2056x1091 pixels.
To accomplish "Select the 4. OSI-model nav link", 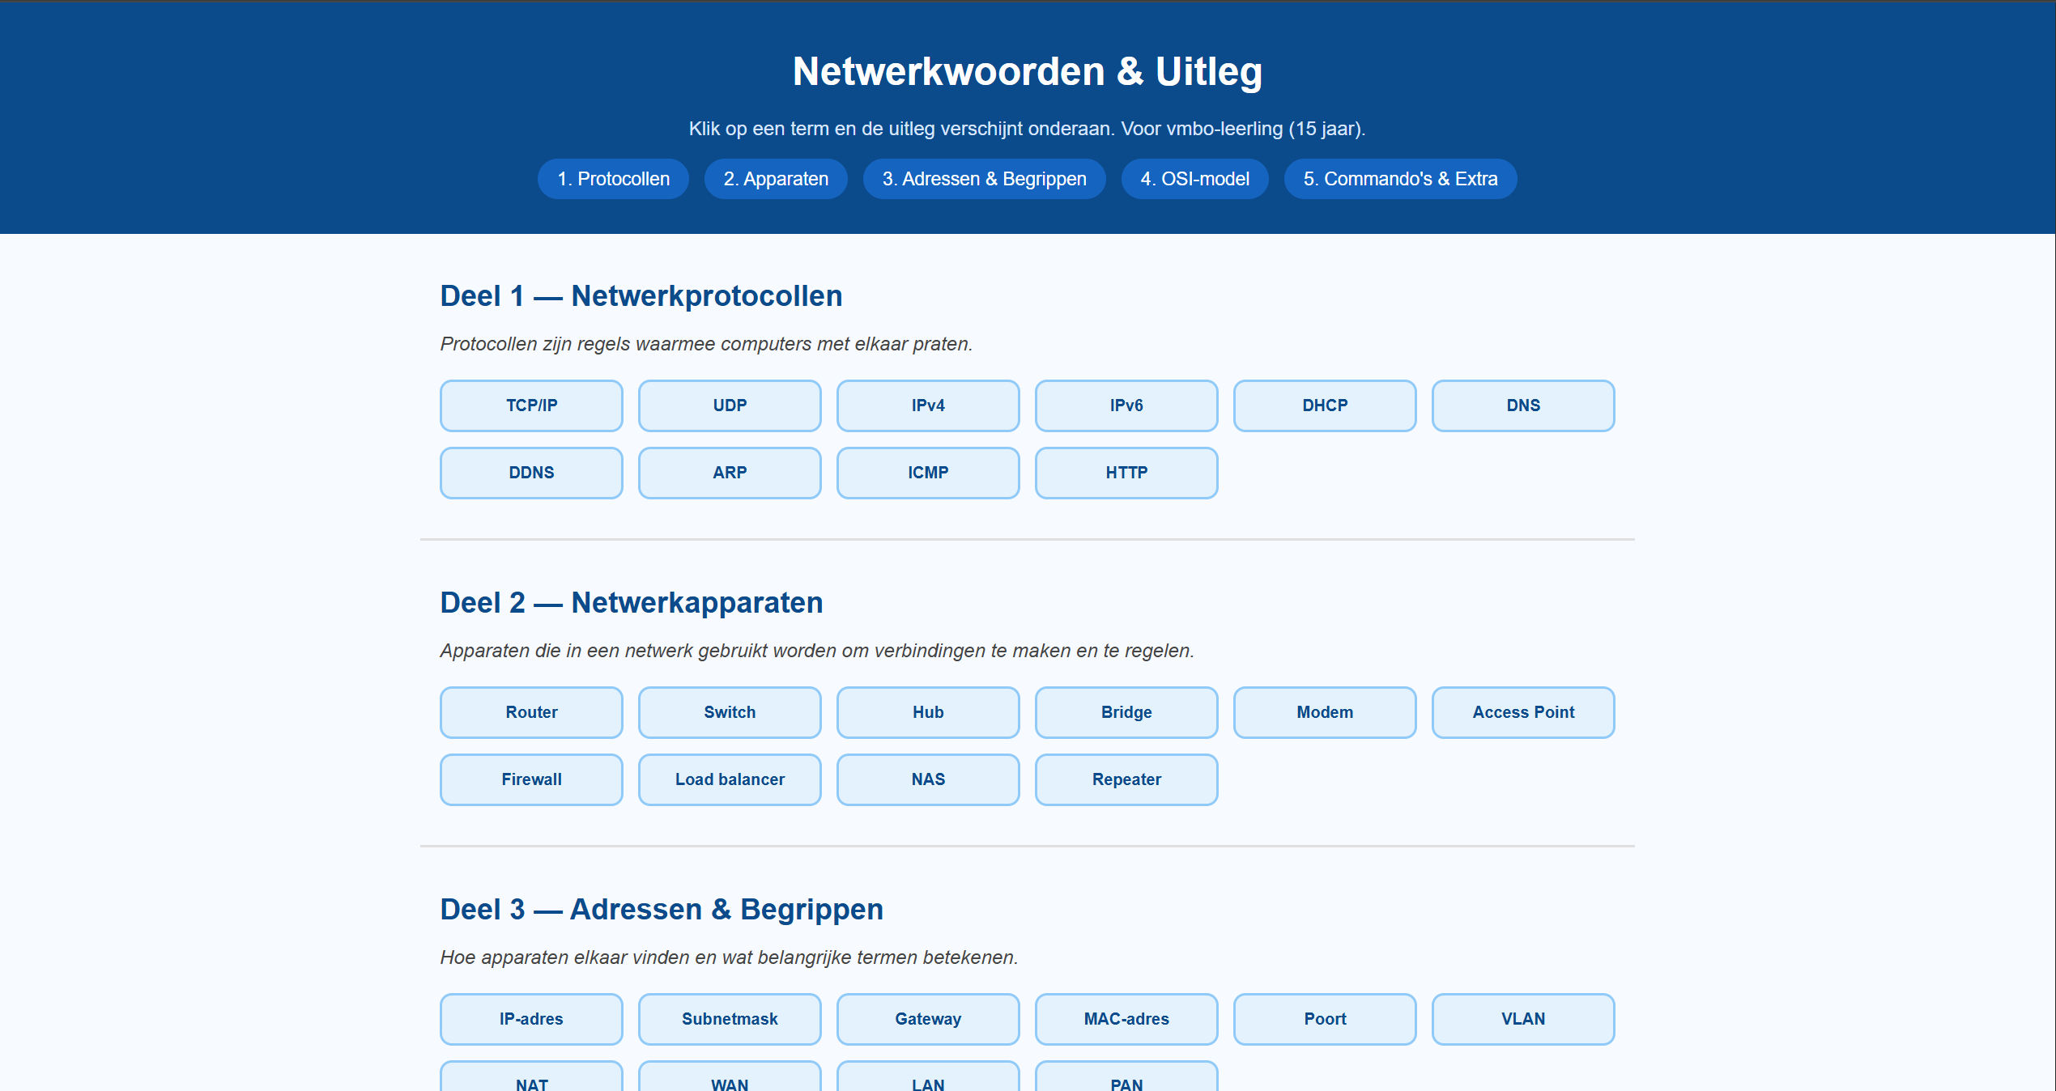I will (1194, 179).
